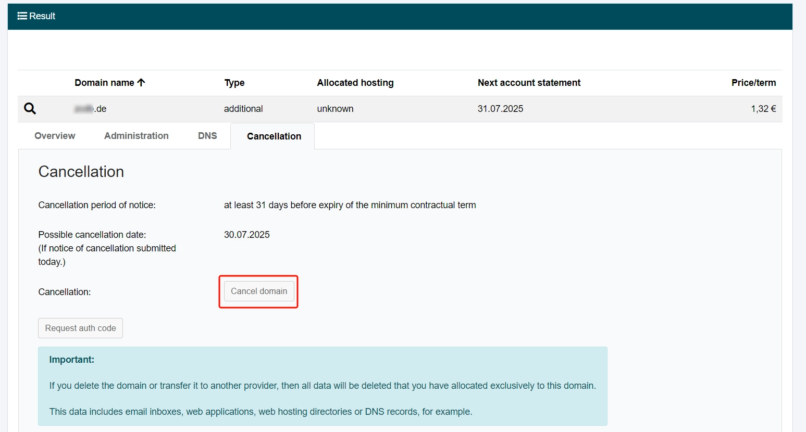Switch to the Overview tab

[55, 136]
